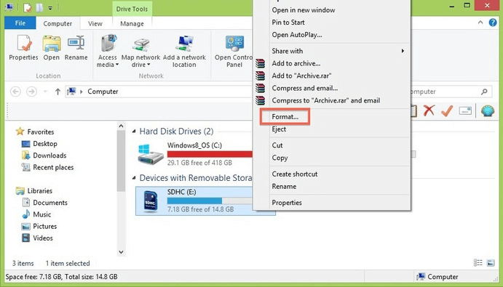Image resolution: width=503 pixels, height=287 pixels.
Task: Go back using the back arrow
Action: pos(15,92)
